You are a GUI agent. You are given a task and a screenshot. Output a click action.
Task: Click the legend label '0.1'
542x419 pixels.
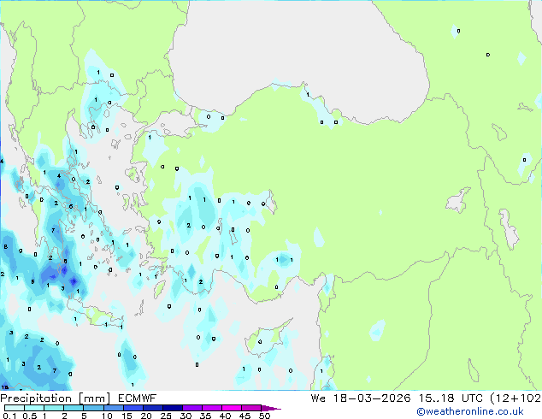click(9, 416)
